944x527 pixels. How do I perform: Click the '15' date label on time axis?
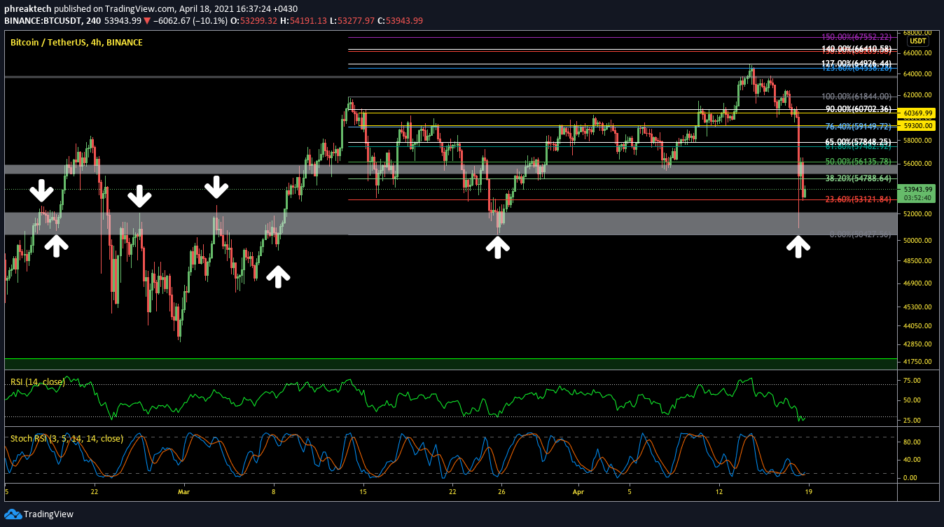(x=363, y=492)
